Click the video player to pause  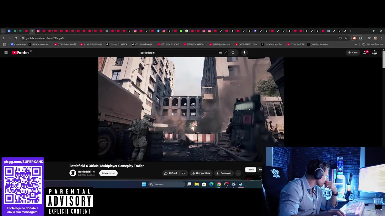(191, 109)
